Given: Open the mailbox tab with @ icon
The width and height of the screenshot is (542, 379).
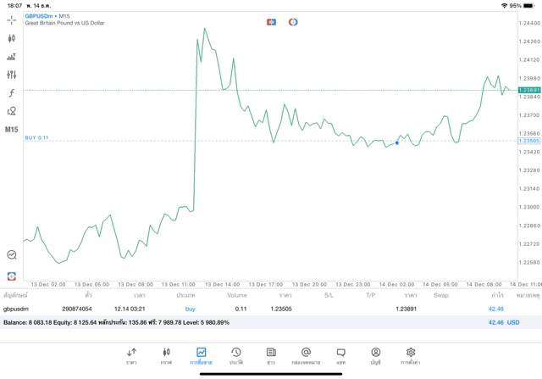Looking at the screenshot, I should coord(306,356).
